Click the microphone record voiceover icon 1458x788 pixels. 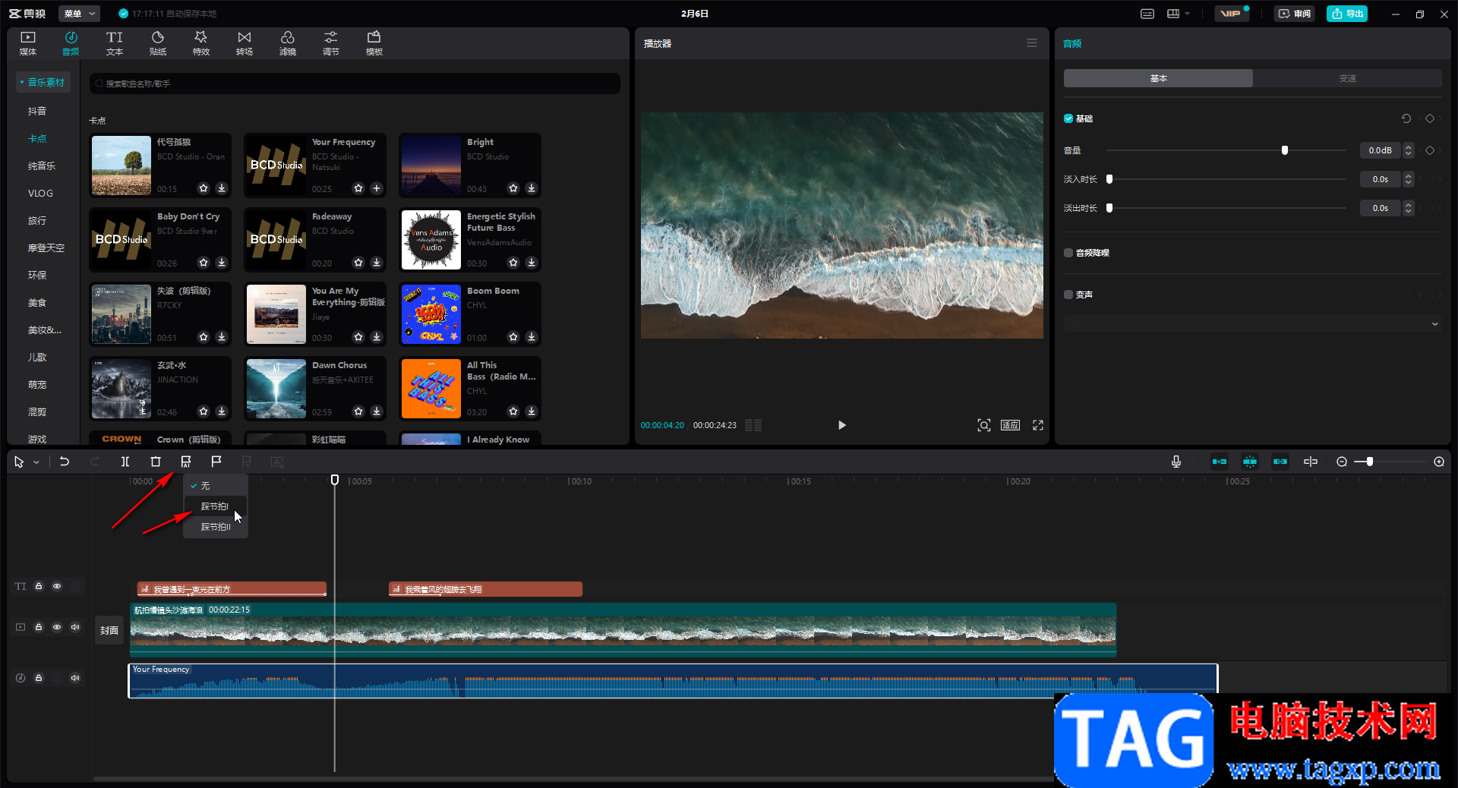(1176, 462)
